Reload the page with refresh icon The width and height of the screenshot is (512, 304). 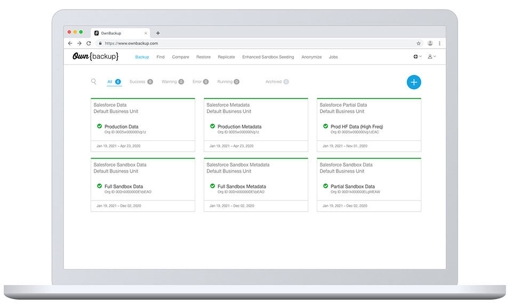pos(89,43)
